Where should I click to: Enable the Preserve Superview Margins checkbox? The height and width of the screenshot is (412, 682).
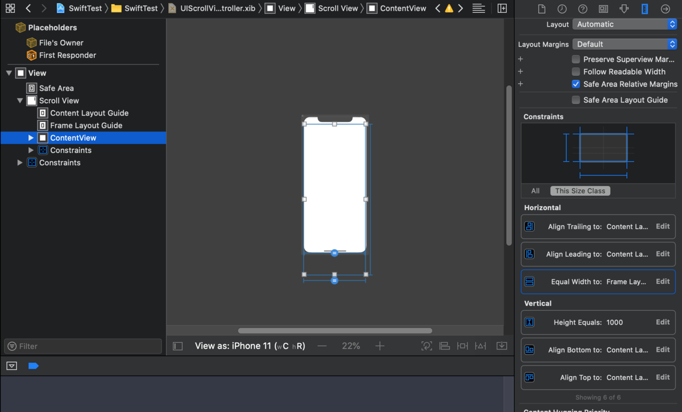click(x=575, y=59)
